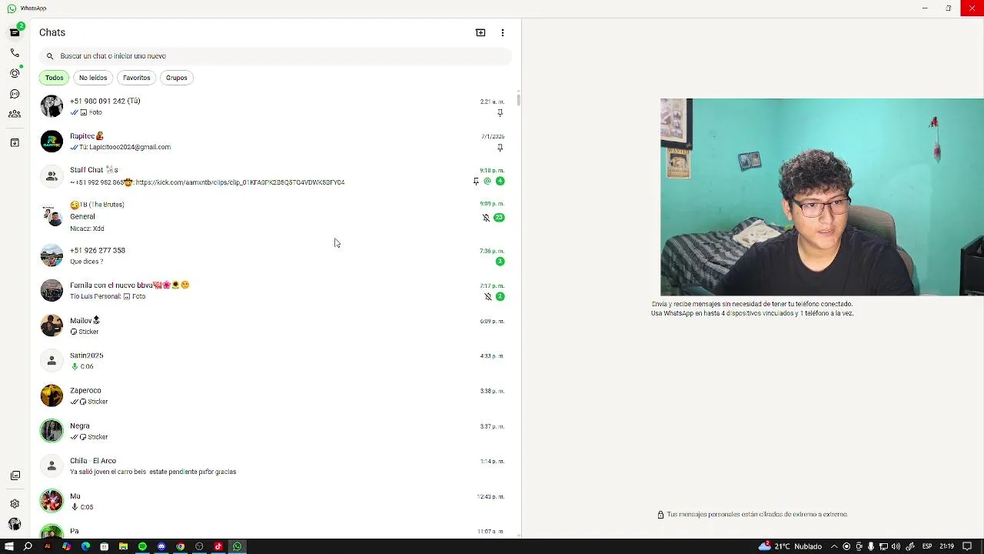Open the profile picture in sidebar
Image resolution: width=984 pixels, height=554 pixels.
click(15, 524)
